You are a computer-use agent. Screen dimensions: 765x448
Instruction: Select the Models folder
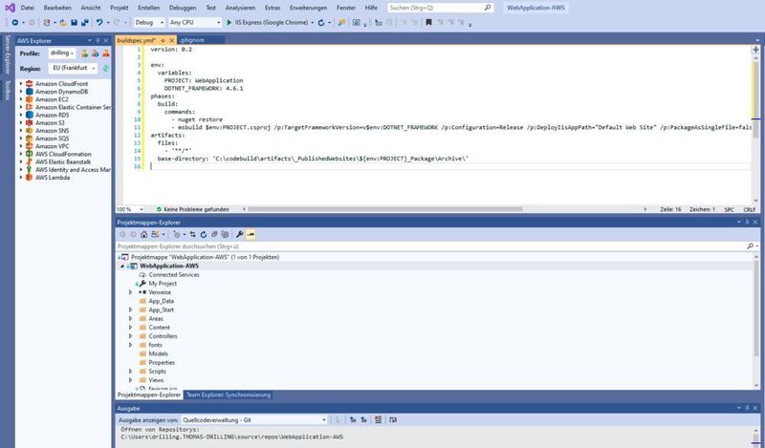click(x=158, y=353)
